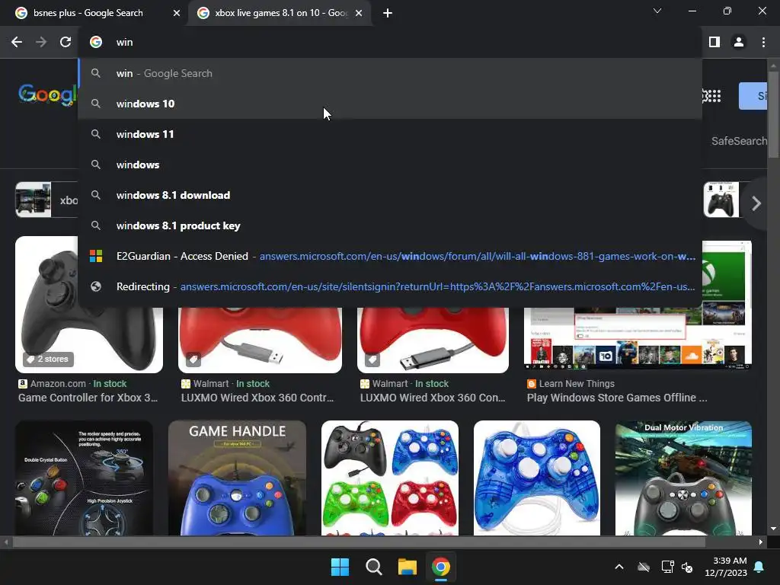
Task: Select 'win - Google Search' suggestion
Action: click(x=390, y=73)
